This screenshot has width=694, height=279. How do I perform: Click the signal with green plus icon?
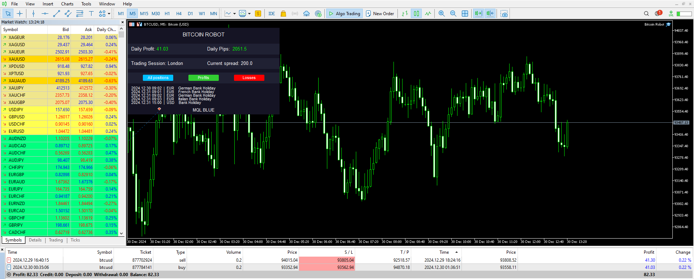(x=318, y=14)
